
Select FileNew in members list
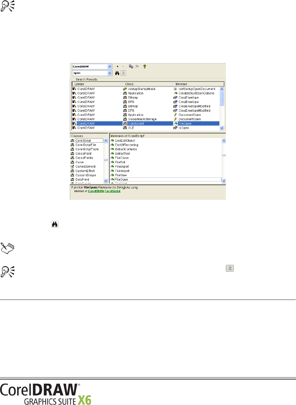click(121, 175)
